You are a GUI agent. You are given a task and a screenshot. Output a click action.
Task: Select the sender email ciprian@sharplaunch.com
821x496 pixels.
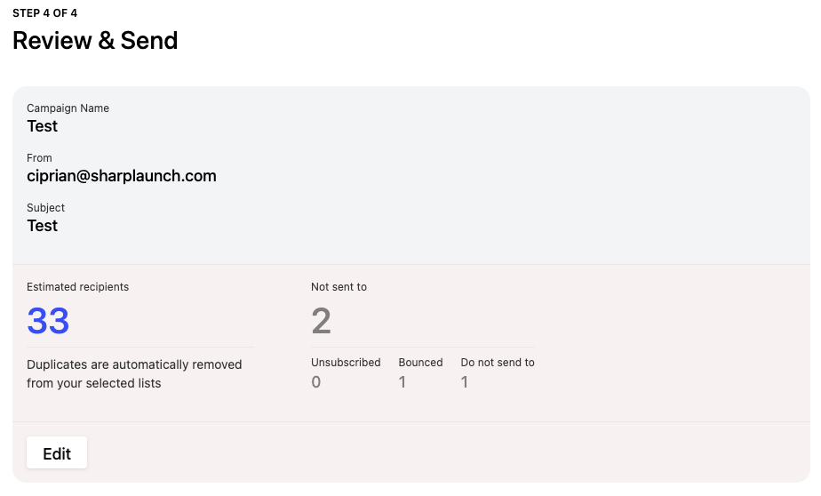tap(122, 176)
